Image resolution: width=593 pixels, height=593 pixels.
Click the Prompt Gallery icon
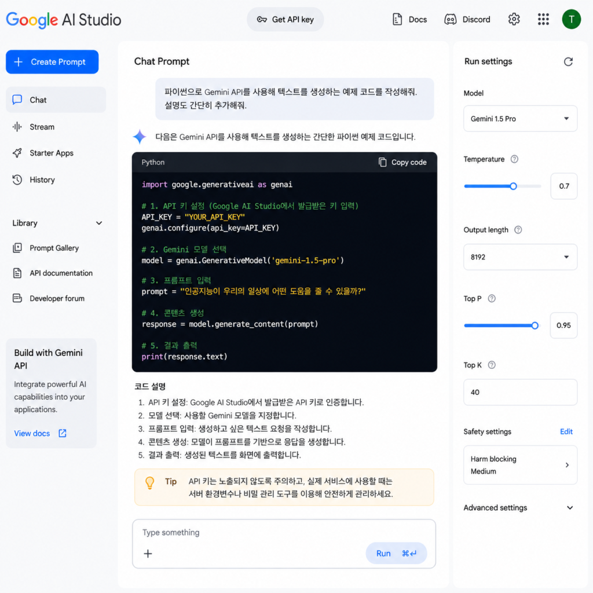tap(17, 248)
